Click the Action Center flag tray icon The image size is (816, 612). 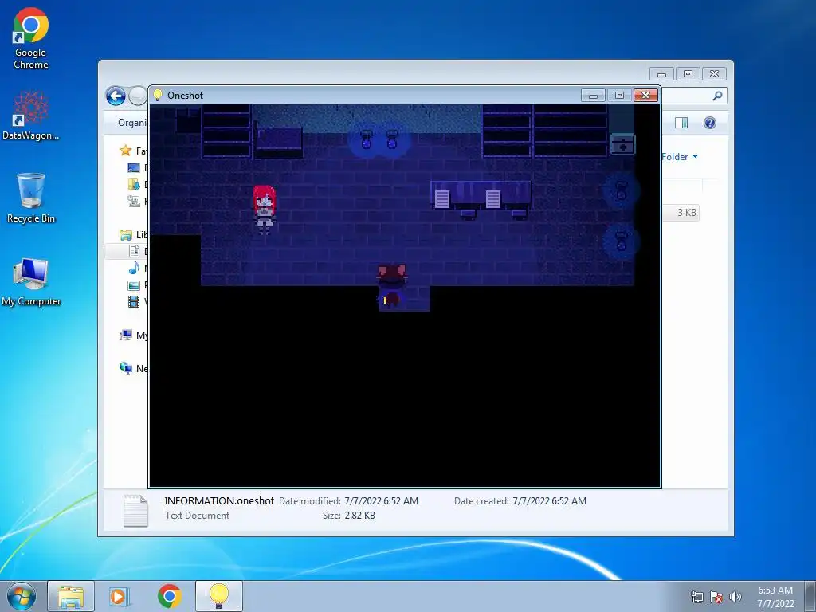(716, 597)
